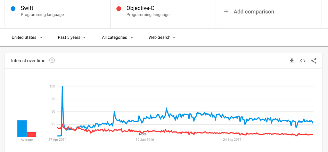The width and height of the screenshot is (328, 152).
Task: Click the Interest over time heading
Action: 28,61
